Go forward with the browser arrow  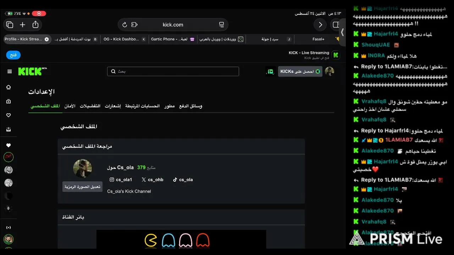tap(320, 25)
